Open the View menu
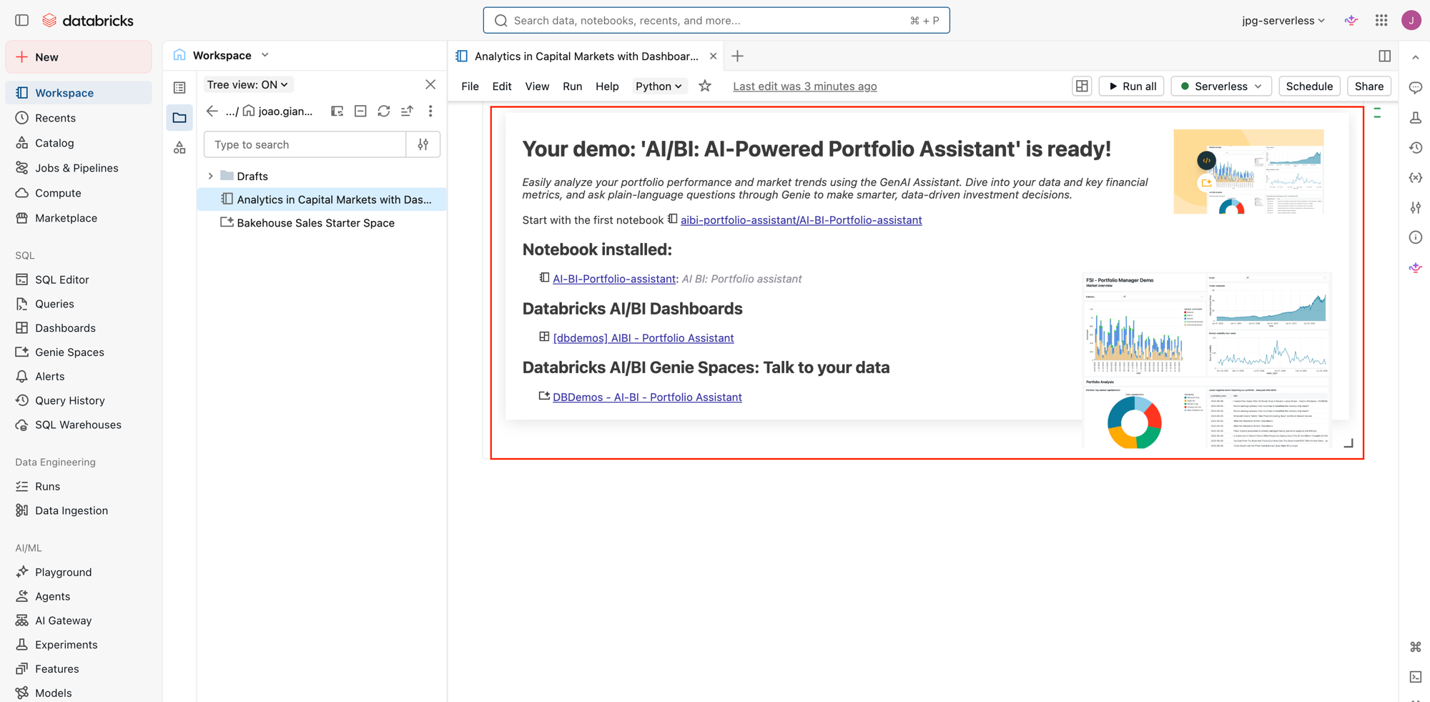The width and height of the screenshot is (1430, 702). click(537, 86)
